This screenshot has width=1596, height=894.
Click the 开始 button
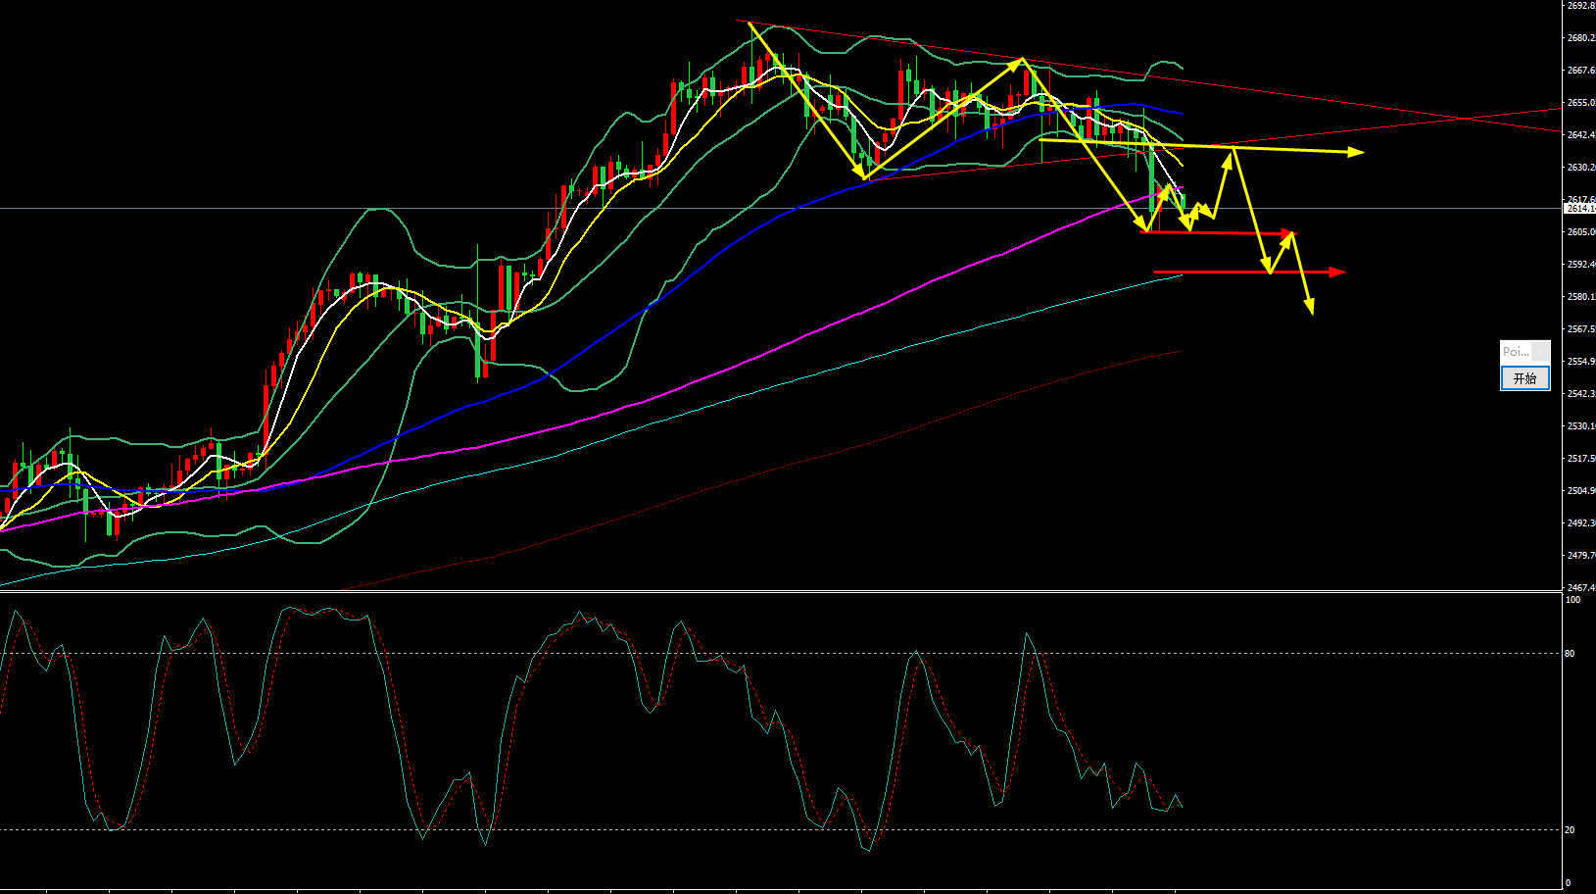[x=1524, y=378]
